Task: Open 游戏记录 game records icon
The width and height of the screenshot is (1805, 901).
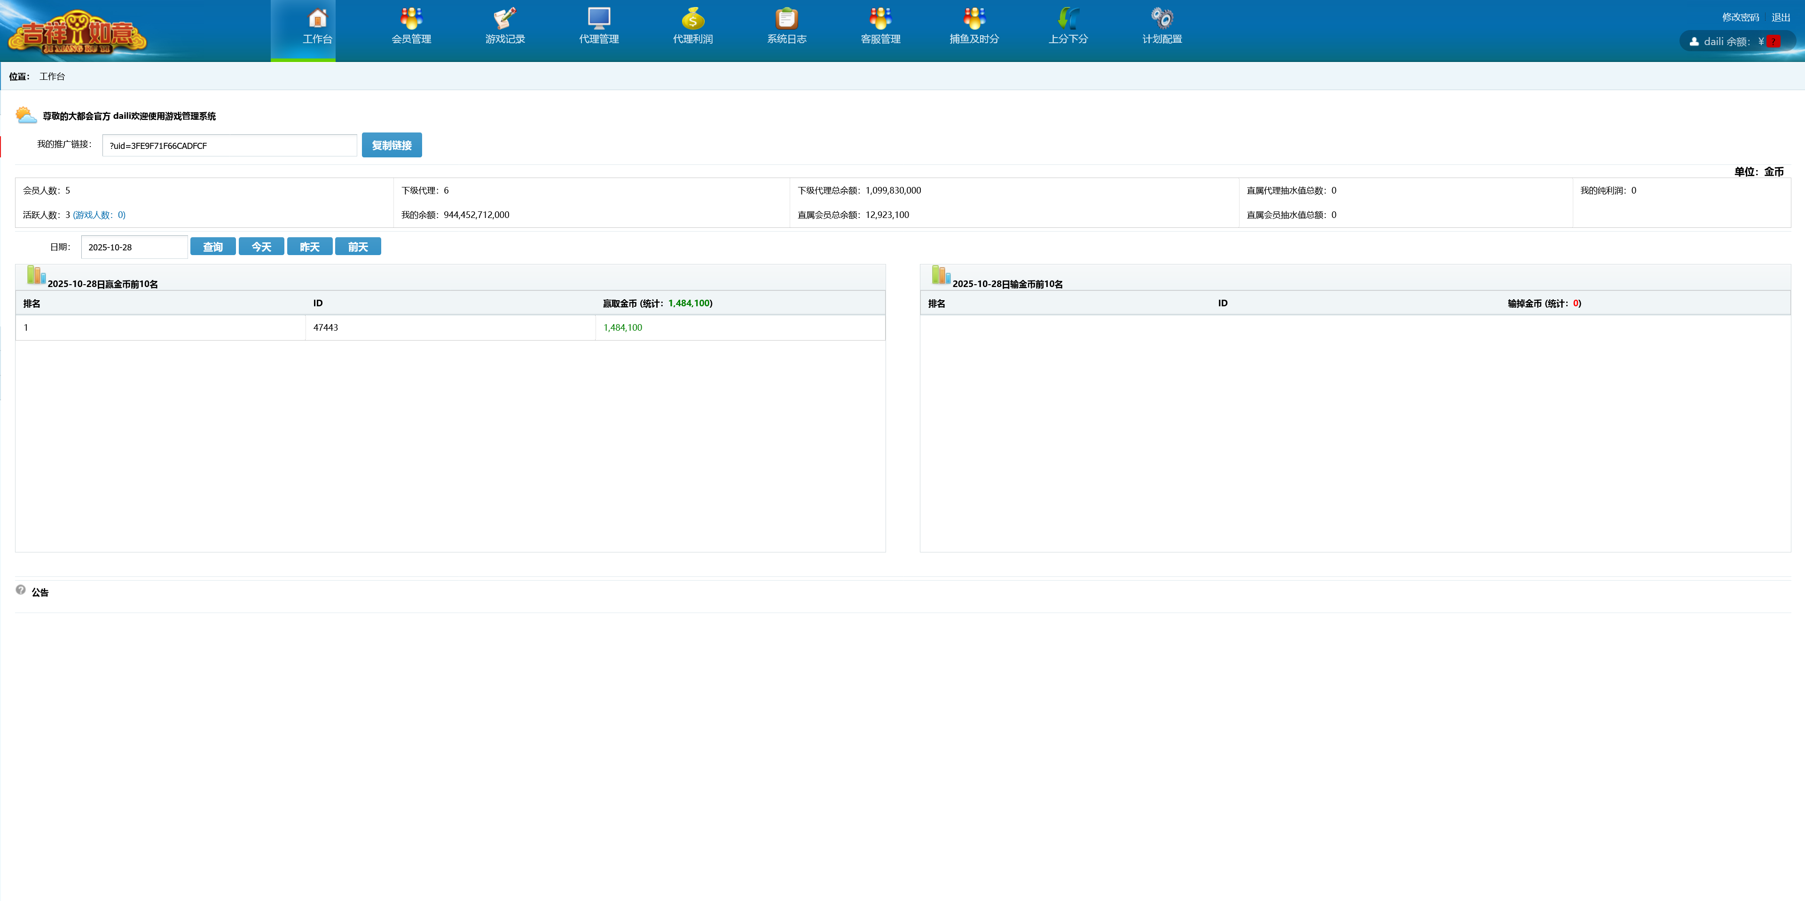Action: point(504,18)
